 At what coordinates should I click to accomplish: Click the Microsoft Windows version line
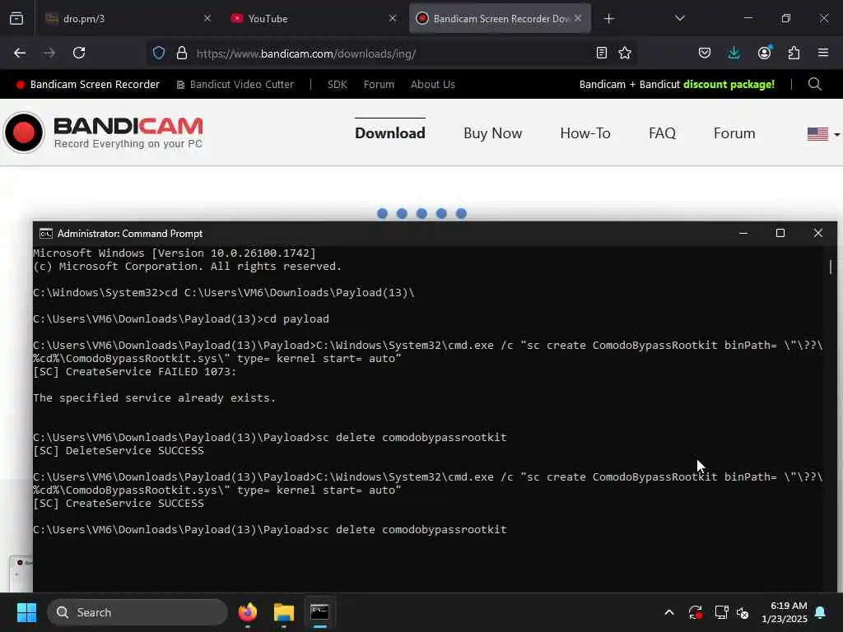[175, 253]
